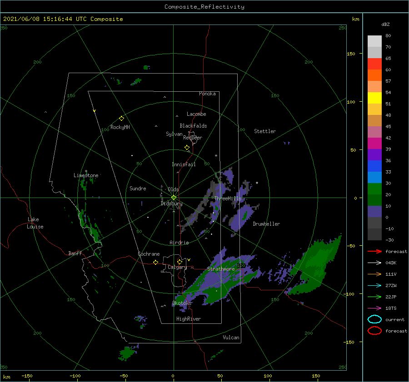This screenshot has height=382, width=409.
Task: Click the HighRiver town label
Action: point(189,319)
